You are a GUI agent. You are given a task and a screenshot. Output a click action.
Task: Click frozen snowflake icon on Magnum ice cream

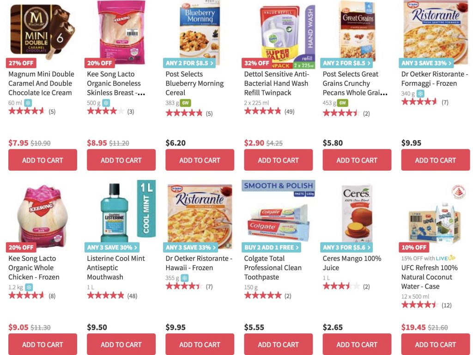[28, 103]
